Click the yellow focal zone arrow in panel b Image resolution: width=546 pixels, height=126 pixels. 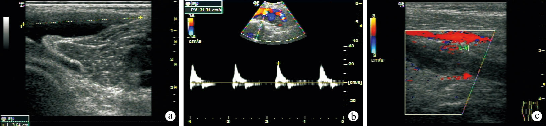click(x=360, y=25)
